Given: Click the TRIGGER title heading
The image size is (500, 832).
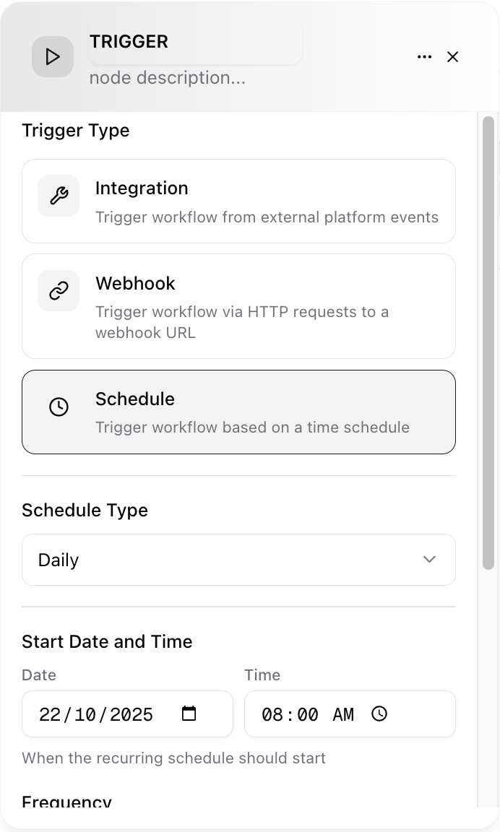Looking at the screenshot, I should click(129, 42).
